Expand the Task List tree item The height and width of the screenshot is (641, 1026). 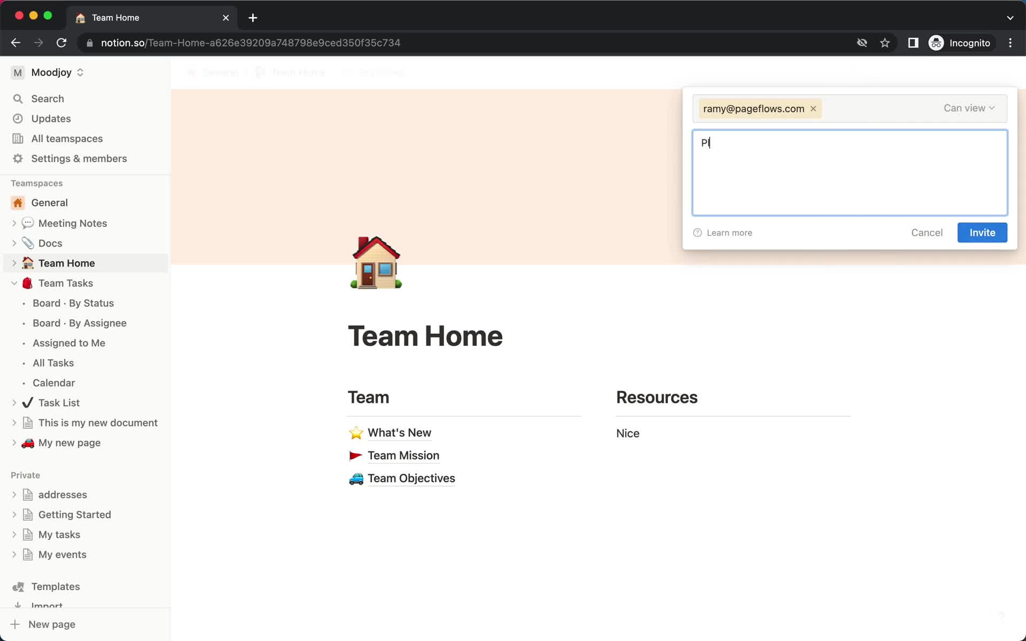pos(15,402)
